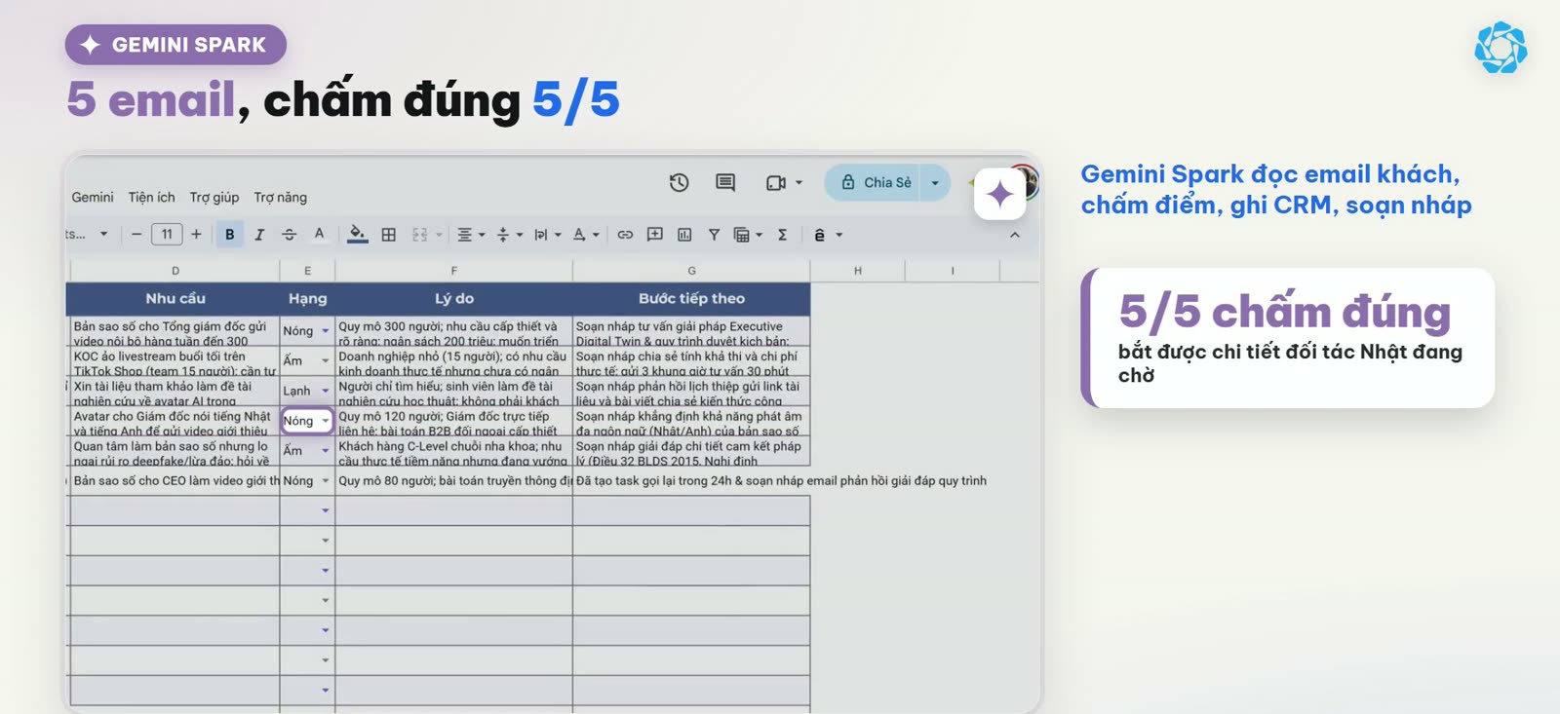Screen dimensions: 1560x714
Task: Click the Bước tiếp theo header cell
Action: 691,298
